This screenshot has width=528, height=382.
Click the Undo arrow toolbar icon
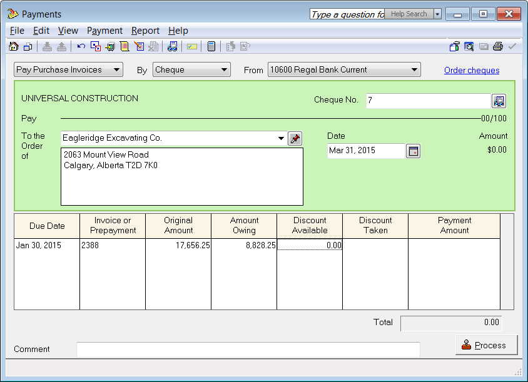(x=81, y=46)
